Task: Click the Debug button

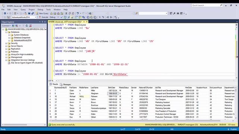Action: [52, 17]
